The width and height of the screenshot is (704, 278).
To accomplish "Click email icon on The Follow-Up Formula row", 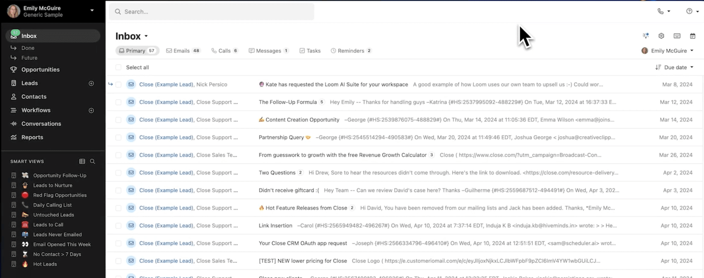I will [131, 102].
